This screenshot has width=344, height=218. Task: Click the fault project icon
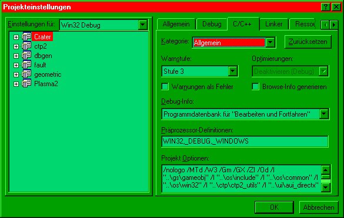27,65
